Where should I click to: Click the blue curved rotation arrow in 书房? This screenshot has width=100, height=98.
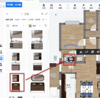(x=71, y=45)
